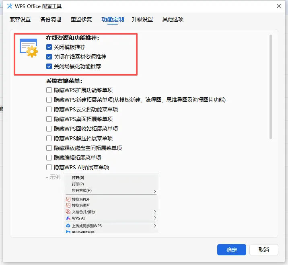Close the WPS Office 配置工具 dialog

pyautogui.click(x=279, y=6)
